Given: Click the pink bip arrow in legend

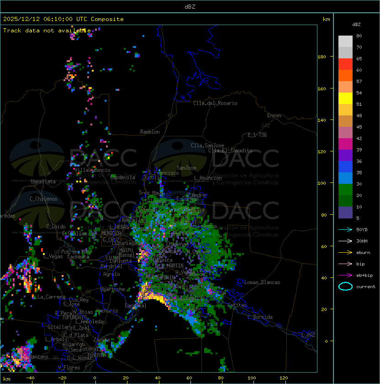Looking at the screenshot, I should (345, 264).
